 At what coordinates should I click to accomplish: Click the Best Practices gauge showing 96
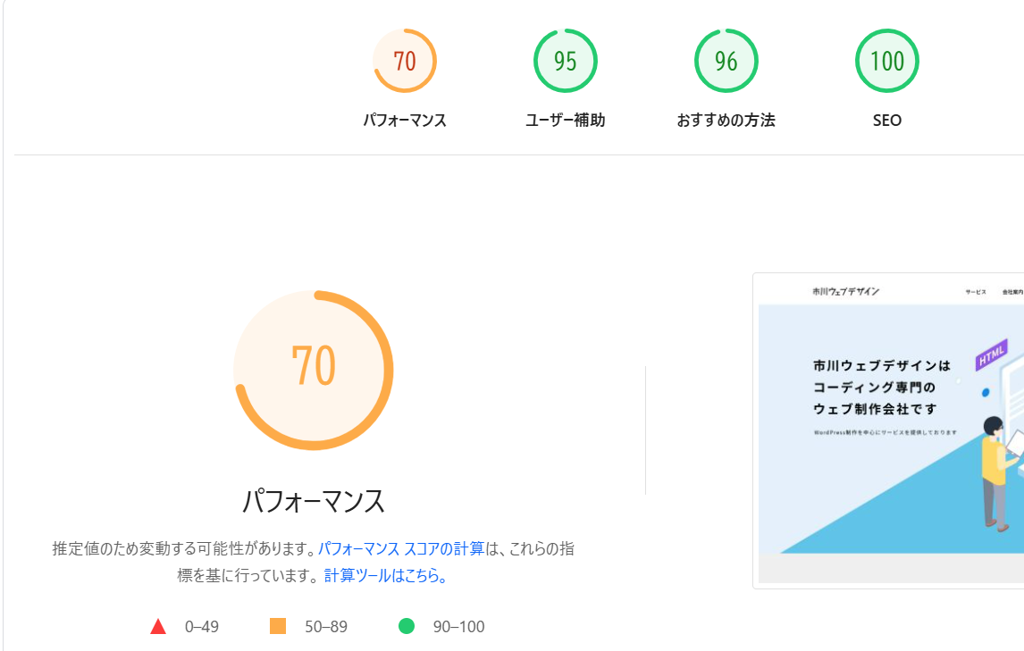coord(726,61)
